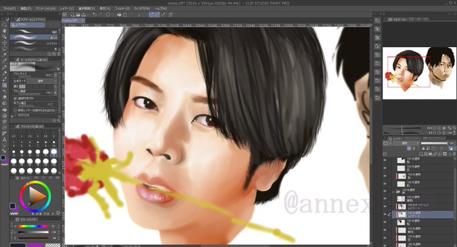Toggle visibility of the layer folder
Screen dimensions: 457x247
click(x=384, y=192)
